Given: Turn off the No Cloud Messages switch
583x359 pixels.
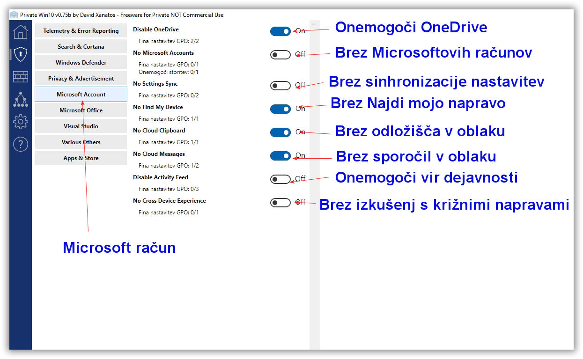Looking at the screenshot, I should coord(280,156).
